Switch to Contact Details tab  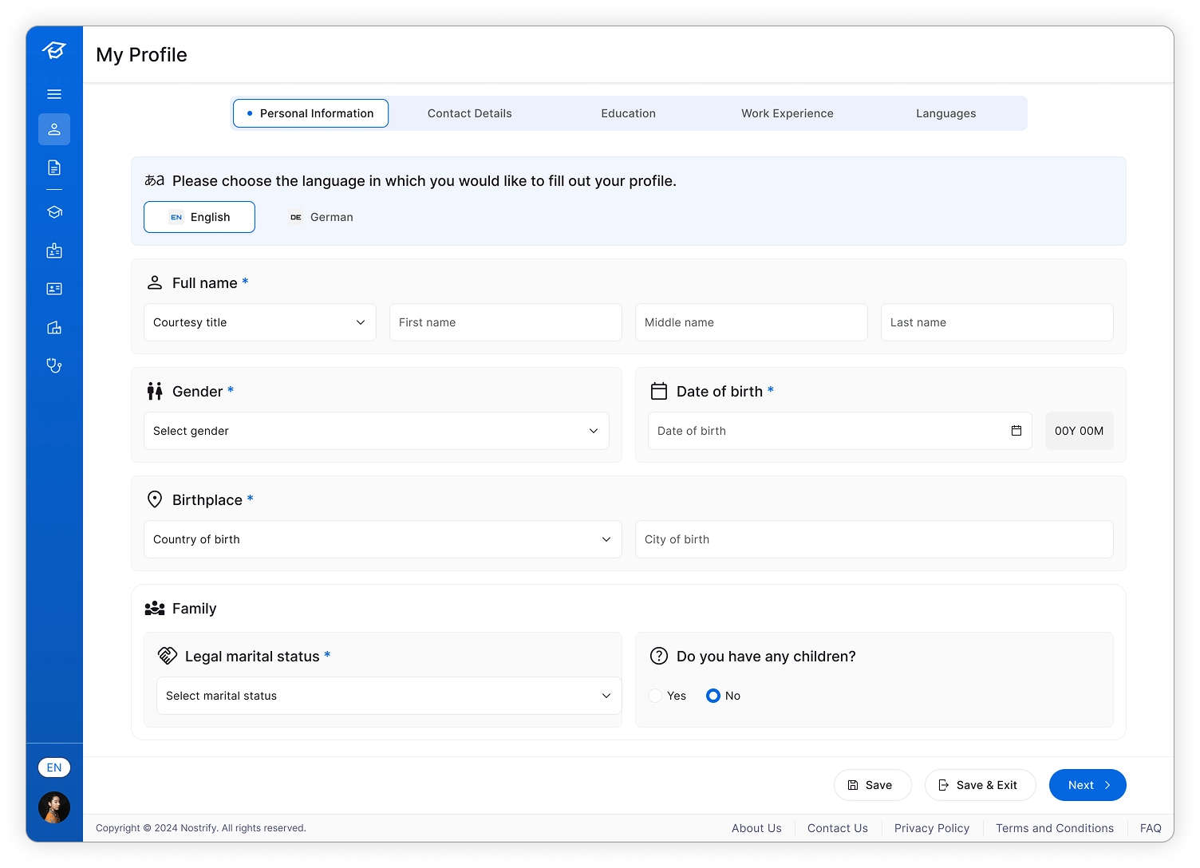pyautogui.click(x=470, y=113)
